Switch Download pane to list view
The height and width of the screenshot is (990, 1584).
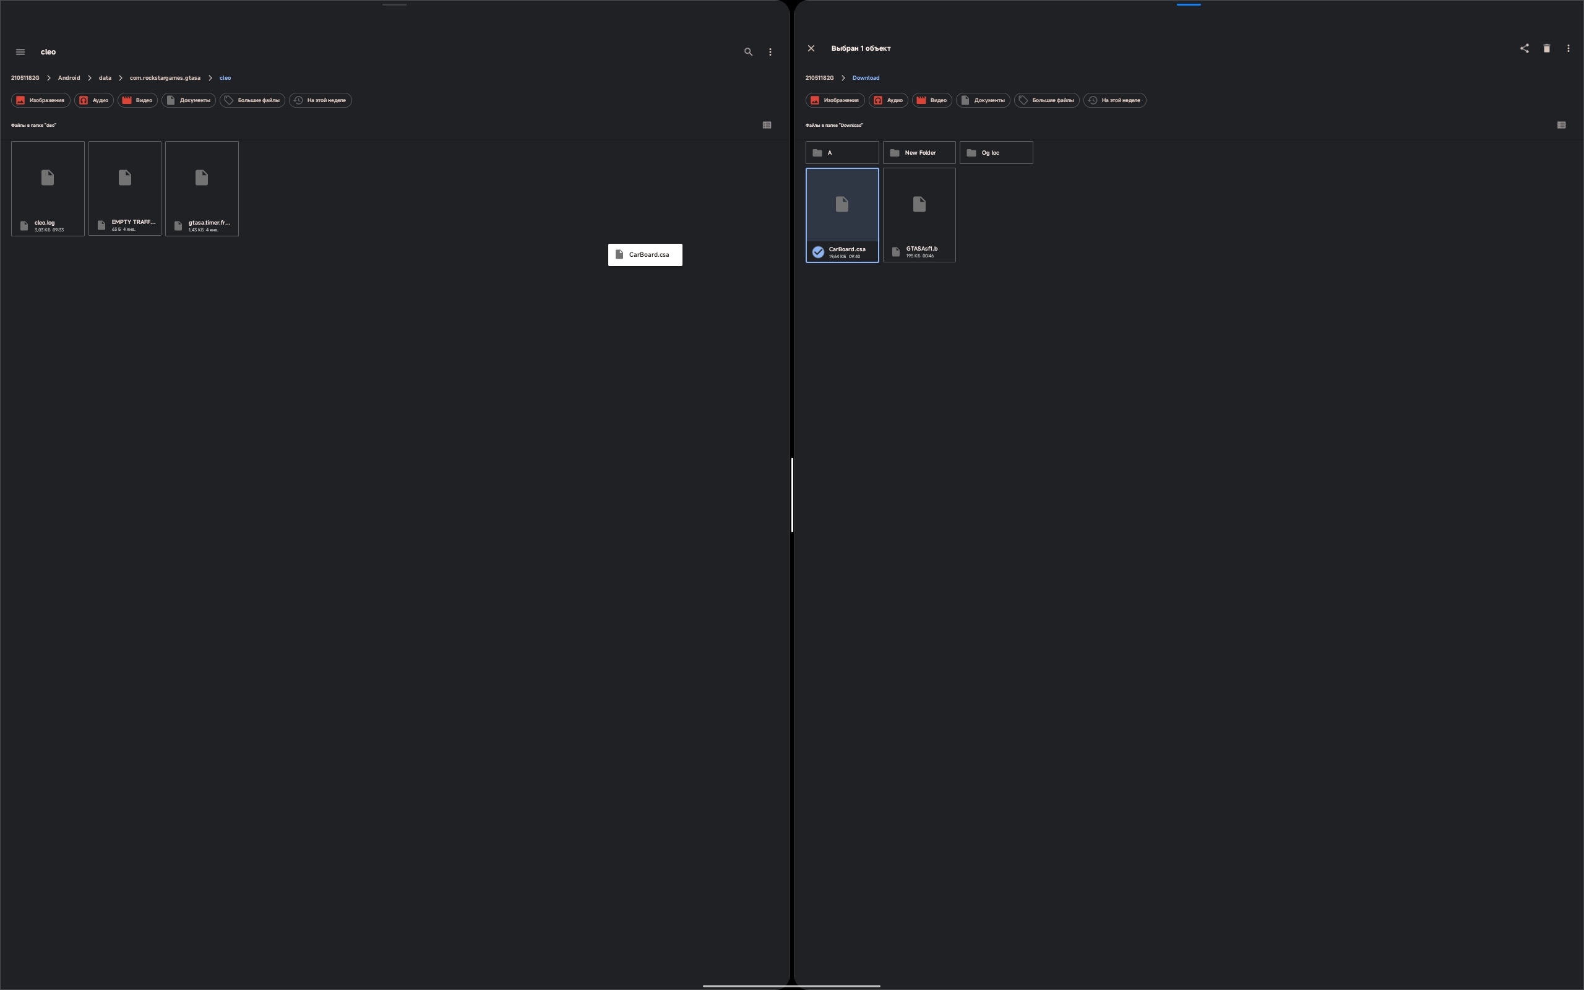[x=1561, y=125]
